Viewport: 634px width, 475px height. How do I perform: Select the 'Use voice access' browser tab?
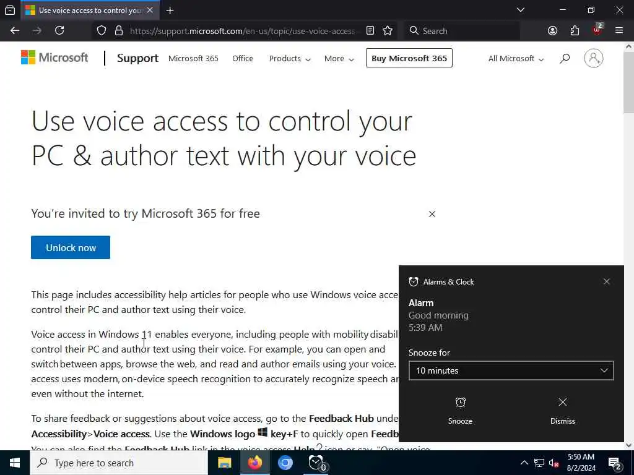[x=90, y=10]
